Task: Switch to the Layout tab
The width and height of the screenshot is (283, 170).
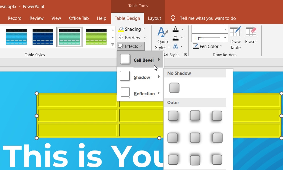Action: click(154, 18)
